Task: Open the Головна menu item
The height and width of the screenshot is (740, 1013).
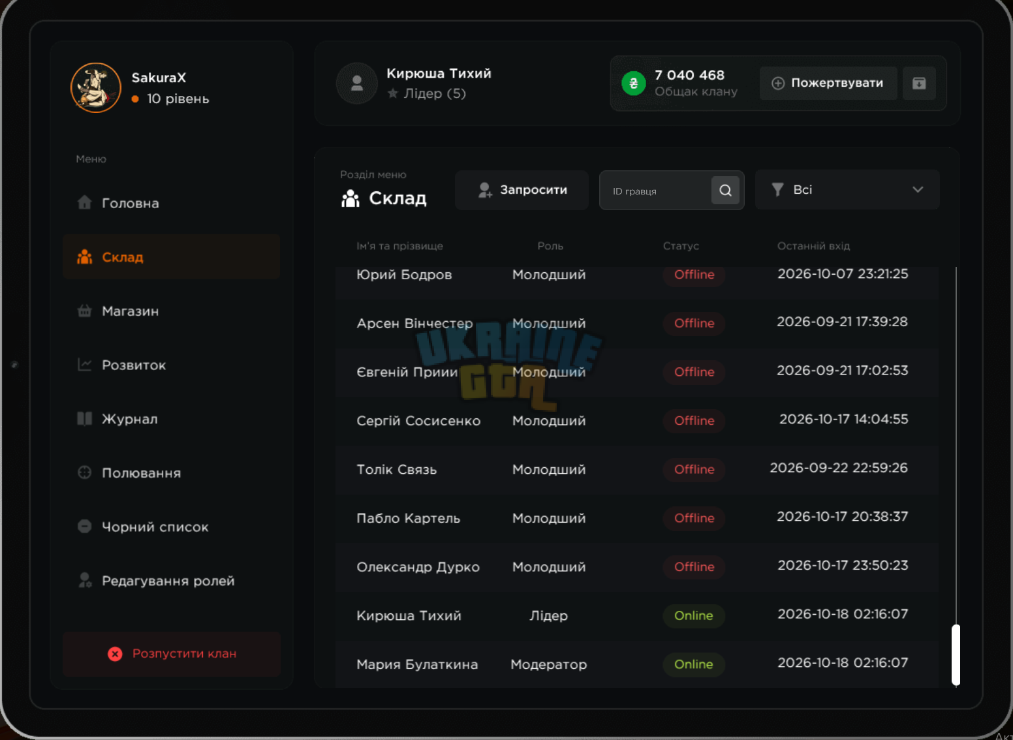Action: pos(171,203)
